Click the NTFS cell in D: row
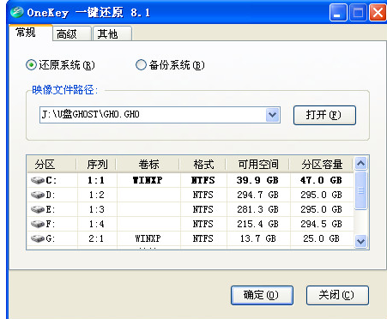Image resolution: width=387 pixels, height=319 pixels. coord(203,195)
